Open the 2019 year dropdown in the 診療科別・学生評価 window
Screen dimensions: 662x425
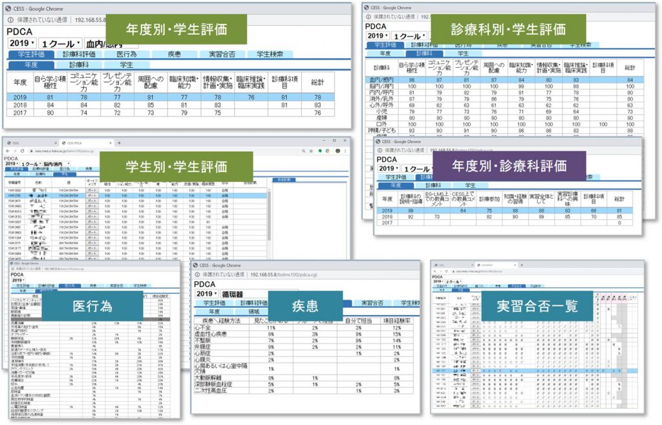[378, 36]
